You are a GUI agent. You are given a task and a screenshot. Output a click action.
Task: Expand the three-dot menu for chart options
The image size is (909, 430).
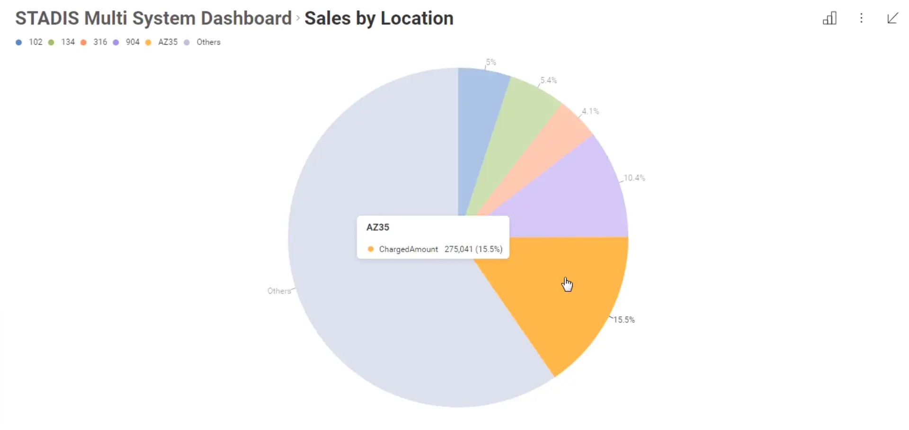click(861, 18)
